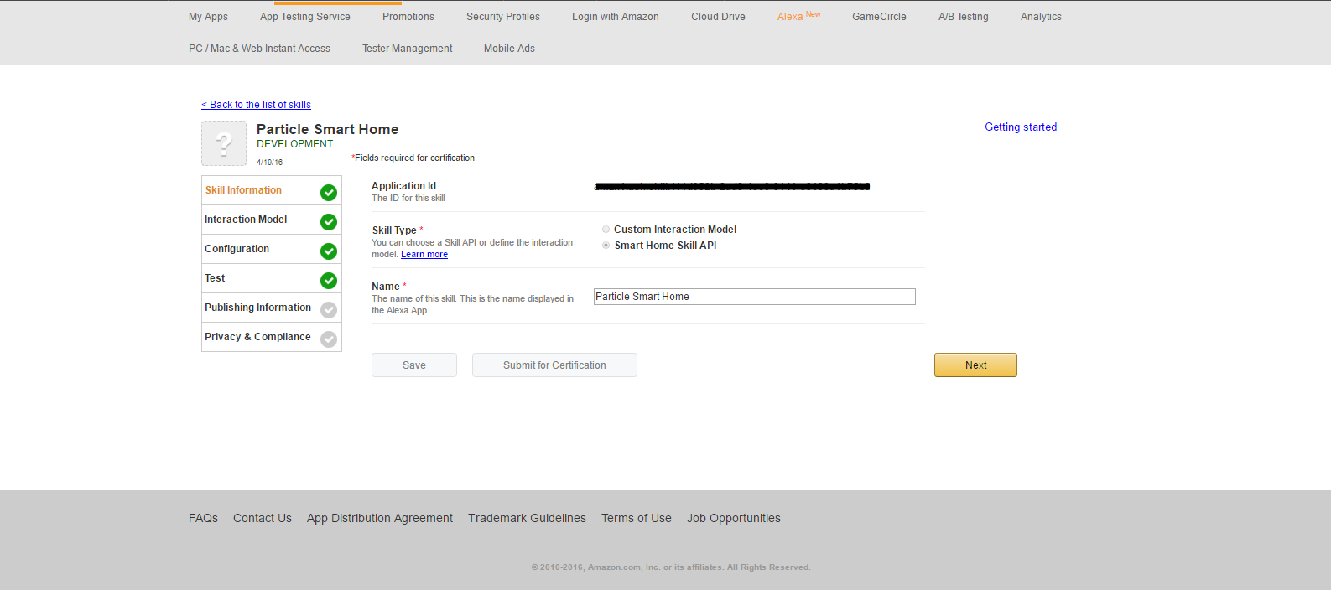
Task: Open FAQs footer link
Action: coord(203,519)
